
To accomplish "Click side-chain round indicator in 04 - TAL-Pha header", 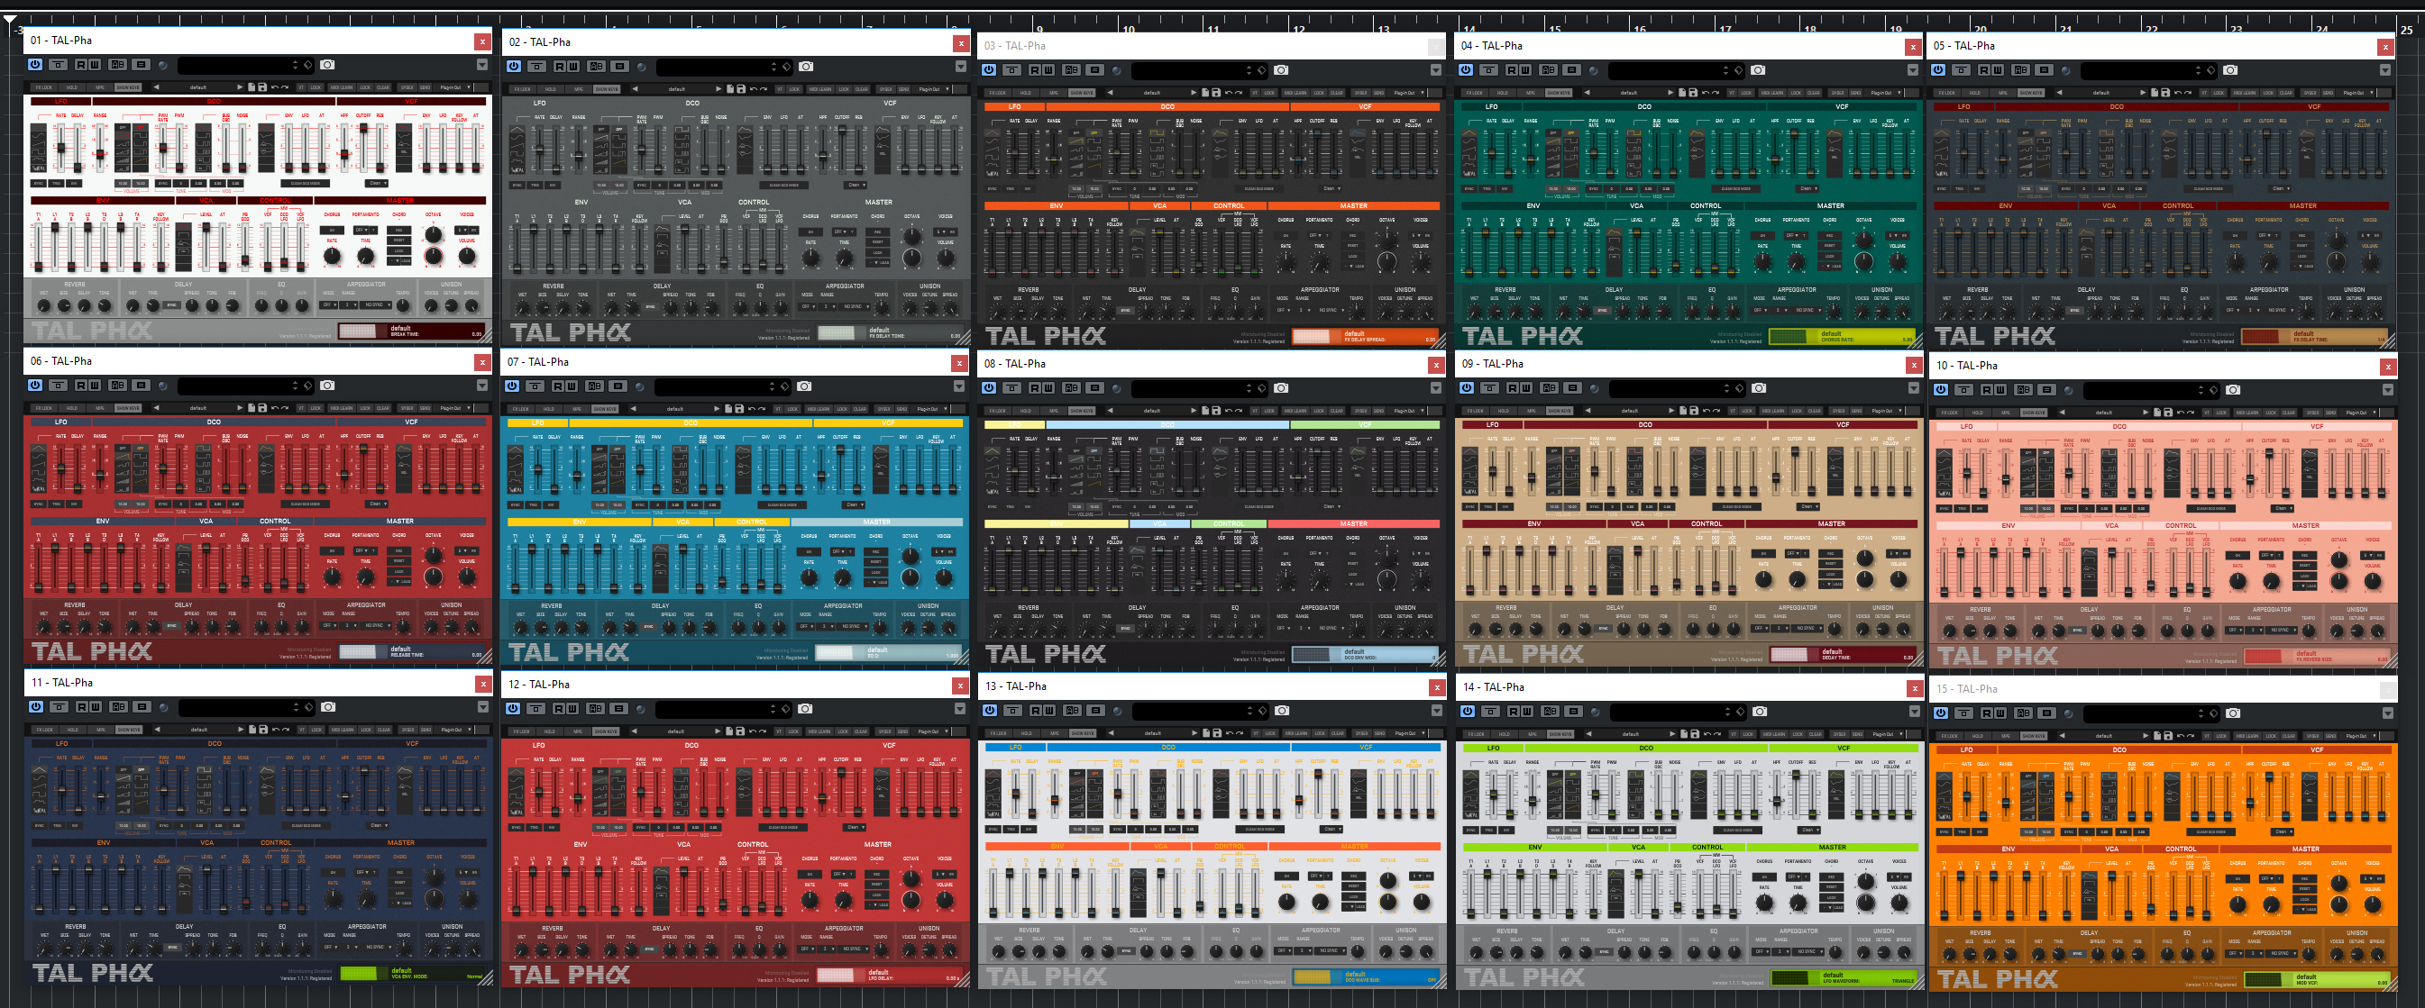I will [x=1594, y=69].
